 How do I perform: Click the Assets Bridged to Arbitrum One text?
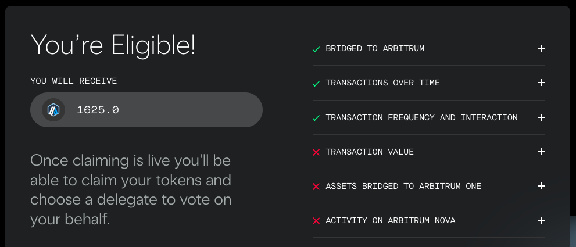point(403,186)
